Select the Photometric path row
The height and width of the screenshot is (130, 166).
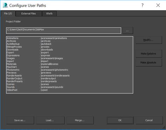pyautogui.click(x=70, y=70)
